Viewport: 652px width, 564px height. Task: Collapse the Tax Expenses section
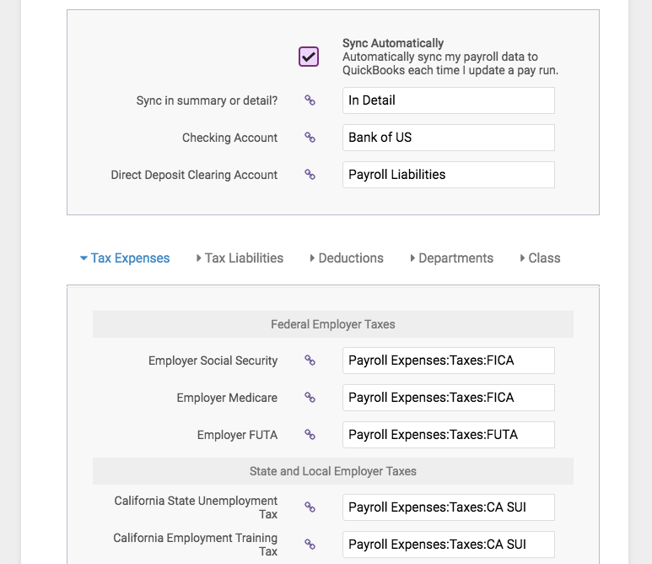[x=125, y=258]
